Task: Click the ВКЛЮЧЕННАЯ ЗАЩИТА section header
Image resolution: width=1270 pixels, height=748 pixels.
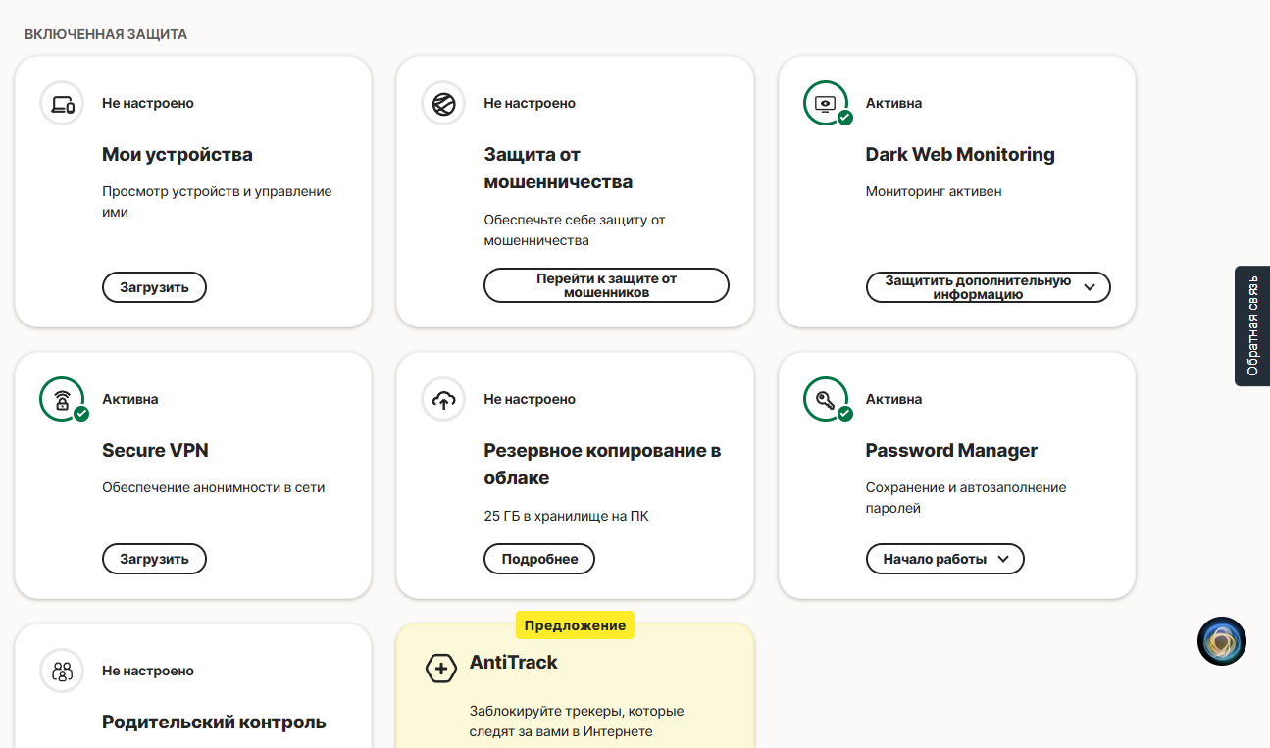Action: 106,34
